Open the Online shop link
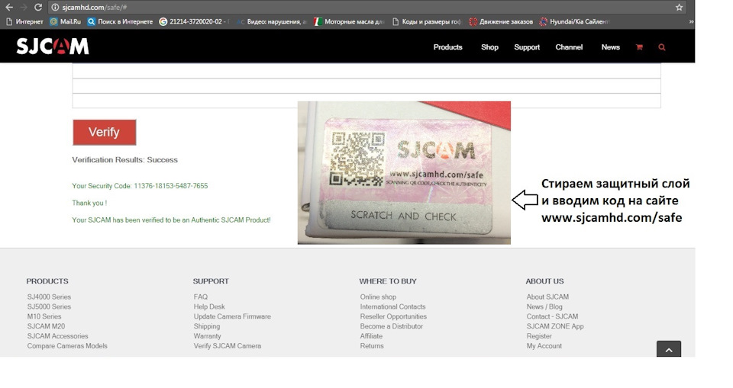733x388 pixels. (x=378, y=297)
